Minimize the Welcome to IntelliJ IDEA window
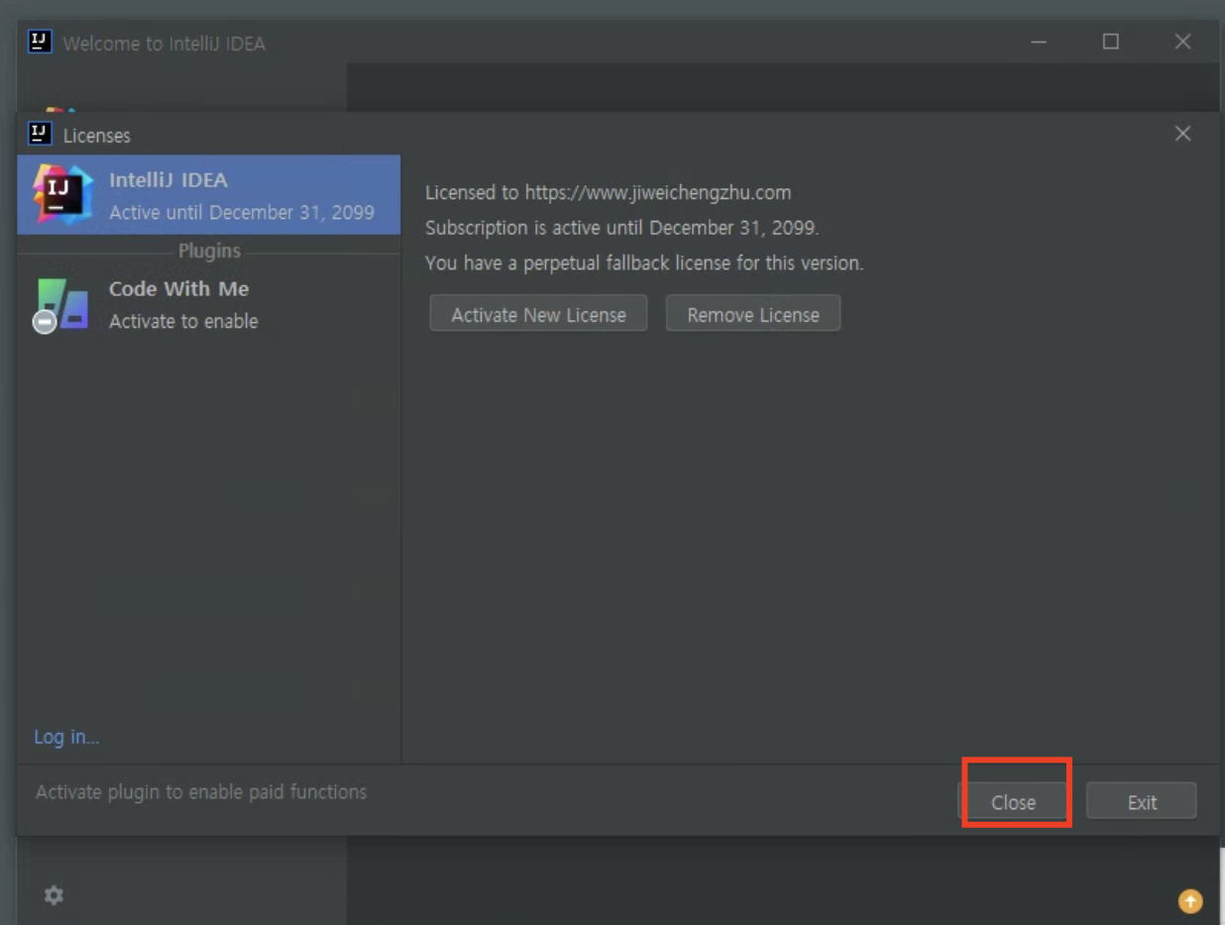 point(1039,42)
